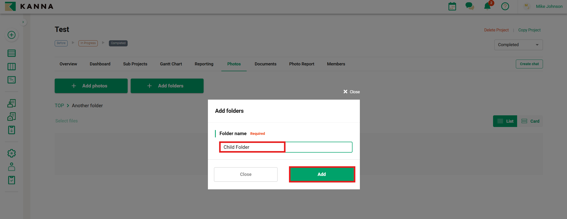Image resolution: width=567 pixels, height=219 pixels.
Task: Switch to List view
Action: tap(505, 121)
